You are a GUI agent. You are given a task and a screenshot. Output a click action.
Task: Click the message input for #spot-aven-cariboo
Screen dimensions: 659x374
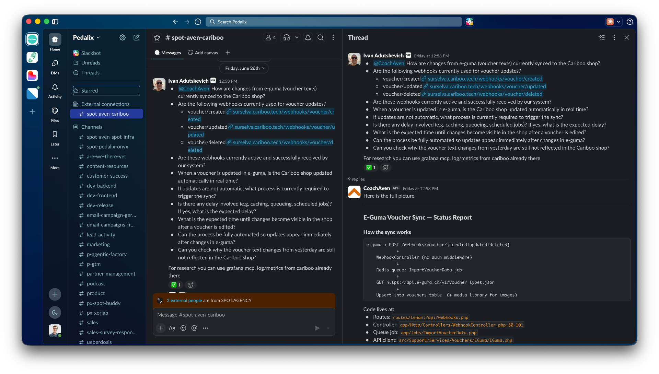tap(244, 315)
